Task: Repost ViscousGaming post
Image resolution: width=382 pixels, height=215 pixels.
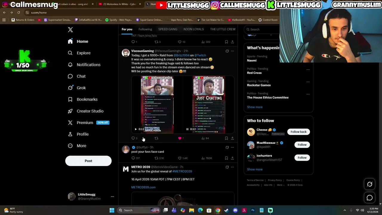Action: [x=156, y=138]
